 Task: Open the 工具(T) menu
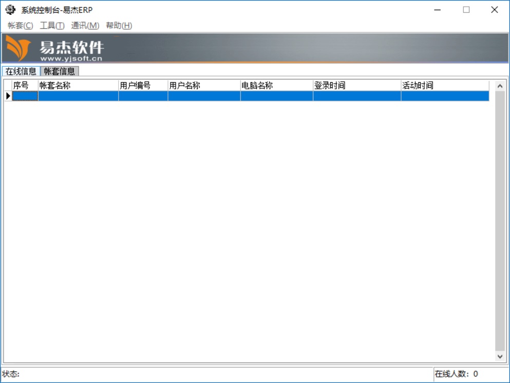52,26
